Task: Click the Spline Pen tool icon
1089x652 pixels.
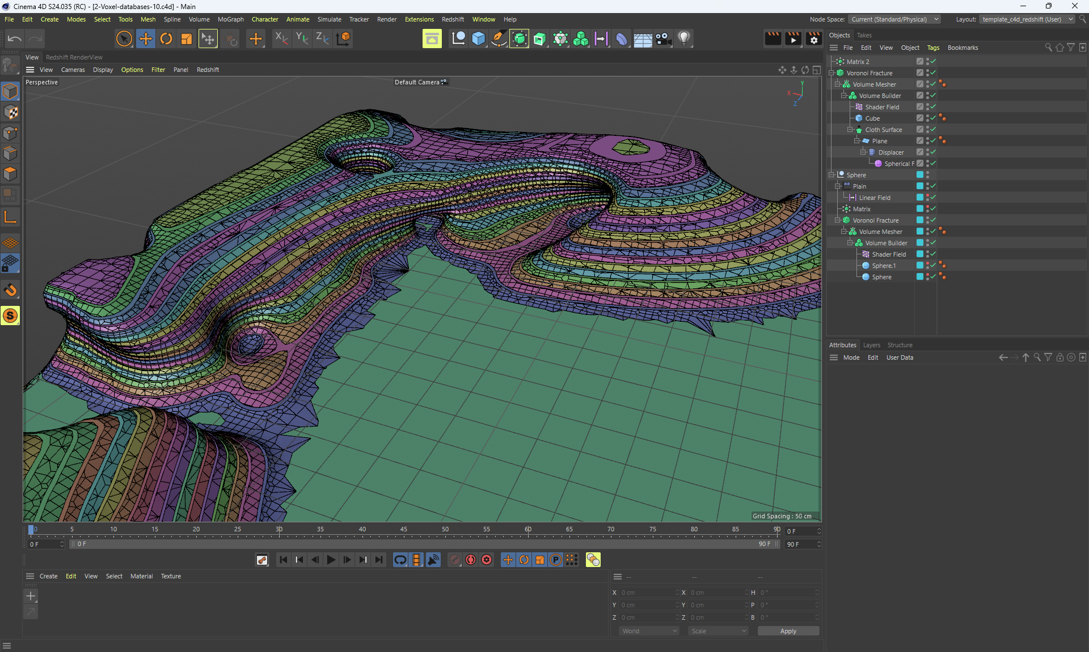Action: pos(499,39)
